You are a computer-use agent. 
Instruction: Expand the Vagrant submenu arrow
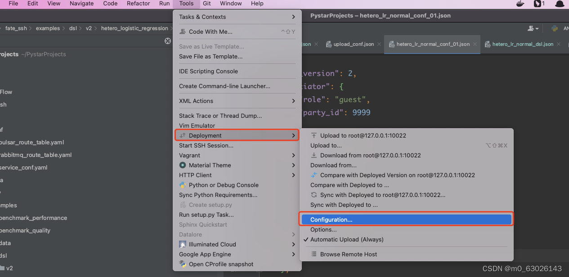pos(293,155)
